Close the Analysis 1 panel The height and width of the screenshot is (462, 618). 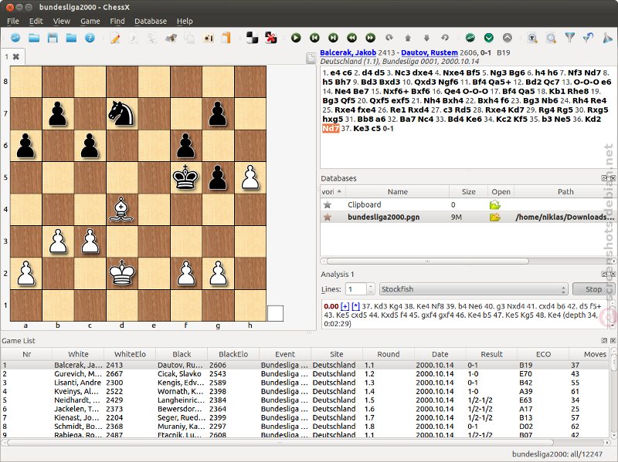point(613,274)
